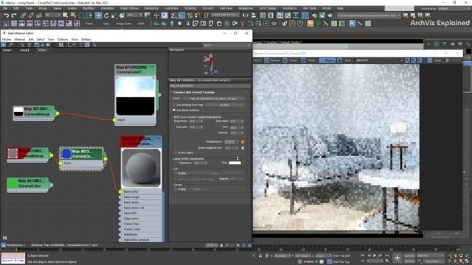Image resolution: width=472 pixels, height=265 pixels.
Task: Open the Modify tab icon in command panel
Action: (x=437, y=44)
